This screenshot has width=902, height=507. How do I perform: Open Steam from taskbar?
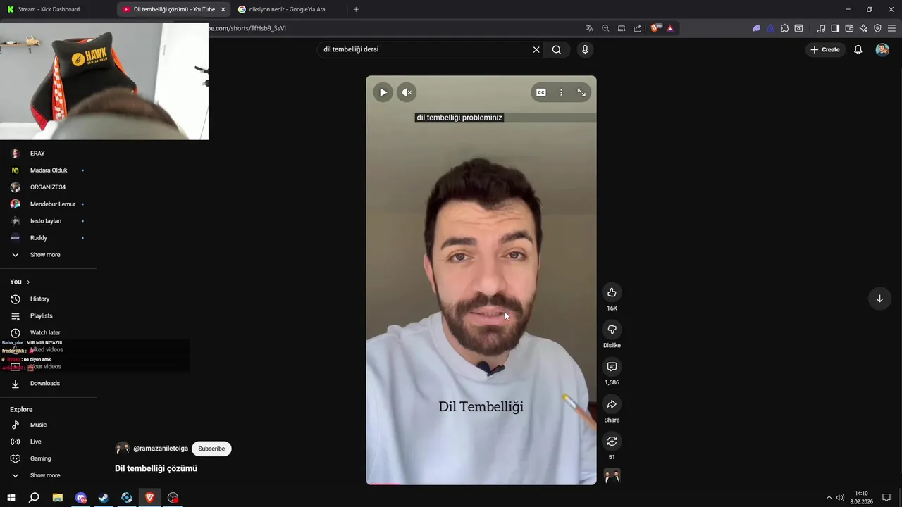coord(104,498)
